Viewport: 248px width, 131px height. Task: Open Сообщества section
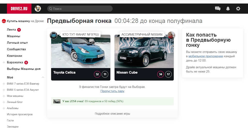pos(16,49)
